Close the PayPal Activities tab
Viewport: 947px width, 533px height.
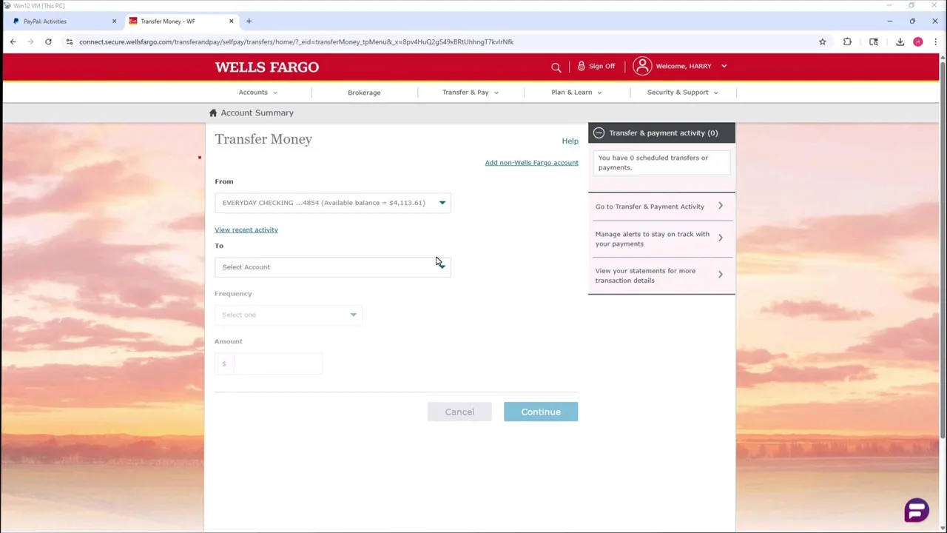[x=114, y=21]
